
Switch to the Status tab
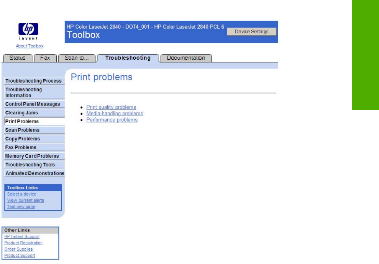click(x=17, y=58)
